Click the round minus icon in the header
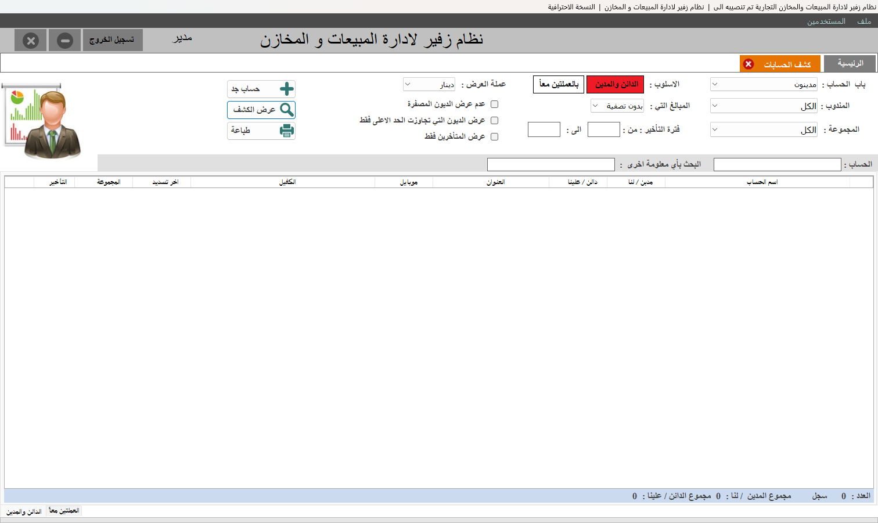878x523 pixels. pyautogui.click(x=65, y=41)
